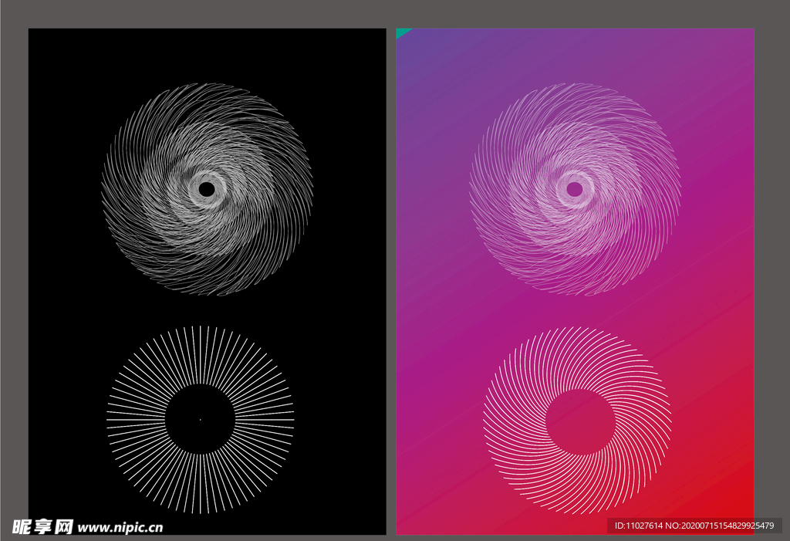Click the black center dot of the swirl
Image resolution: width=790 pixels, height=541 pixels.
click(x=206, y=188)
